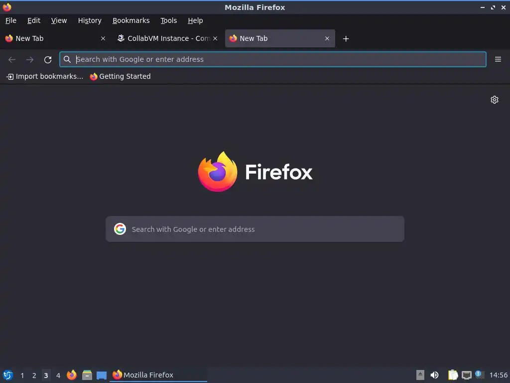
Task: Open the notification tray icon
Action: (480, 375)
